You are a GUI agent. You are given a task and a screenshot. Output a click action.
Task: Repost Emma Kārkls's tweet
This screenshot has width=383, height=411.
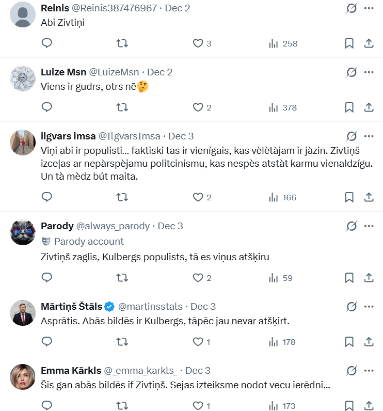coord(122,406)
